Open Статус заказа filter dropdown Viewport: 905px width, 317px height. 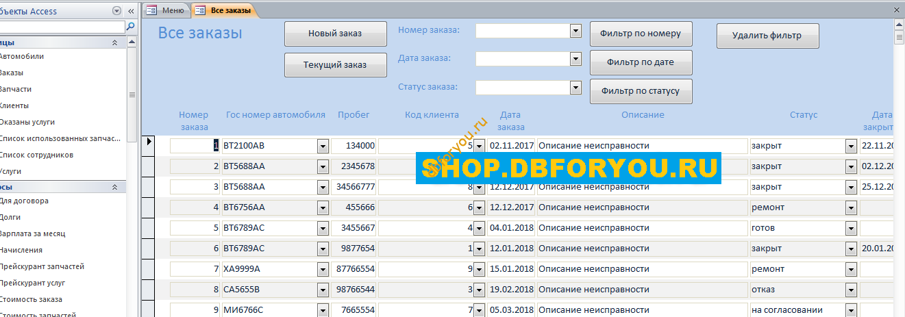575,88
